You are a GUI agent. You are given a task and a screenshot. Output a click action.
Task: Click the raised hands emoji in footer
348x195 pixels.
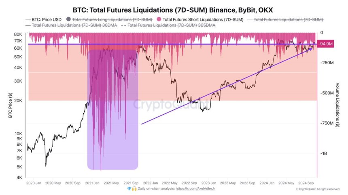(134, 189)
